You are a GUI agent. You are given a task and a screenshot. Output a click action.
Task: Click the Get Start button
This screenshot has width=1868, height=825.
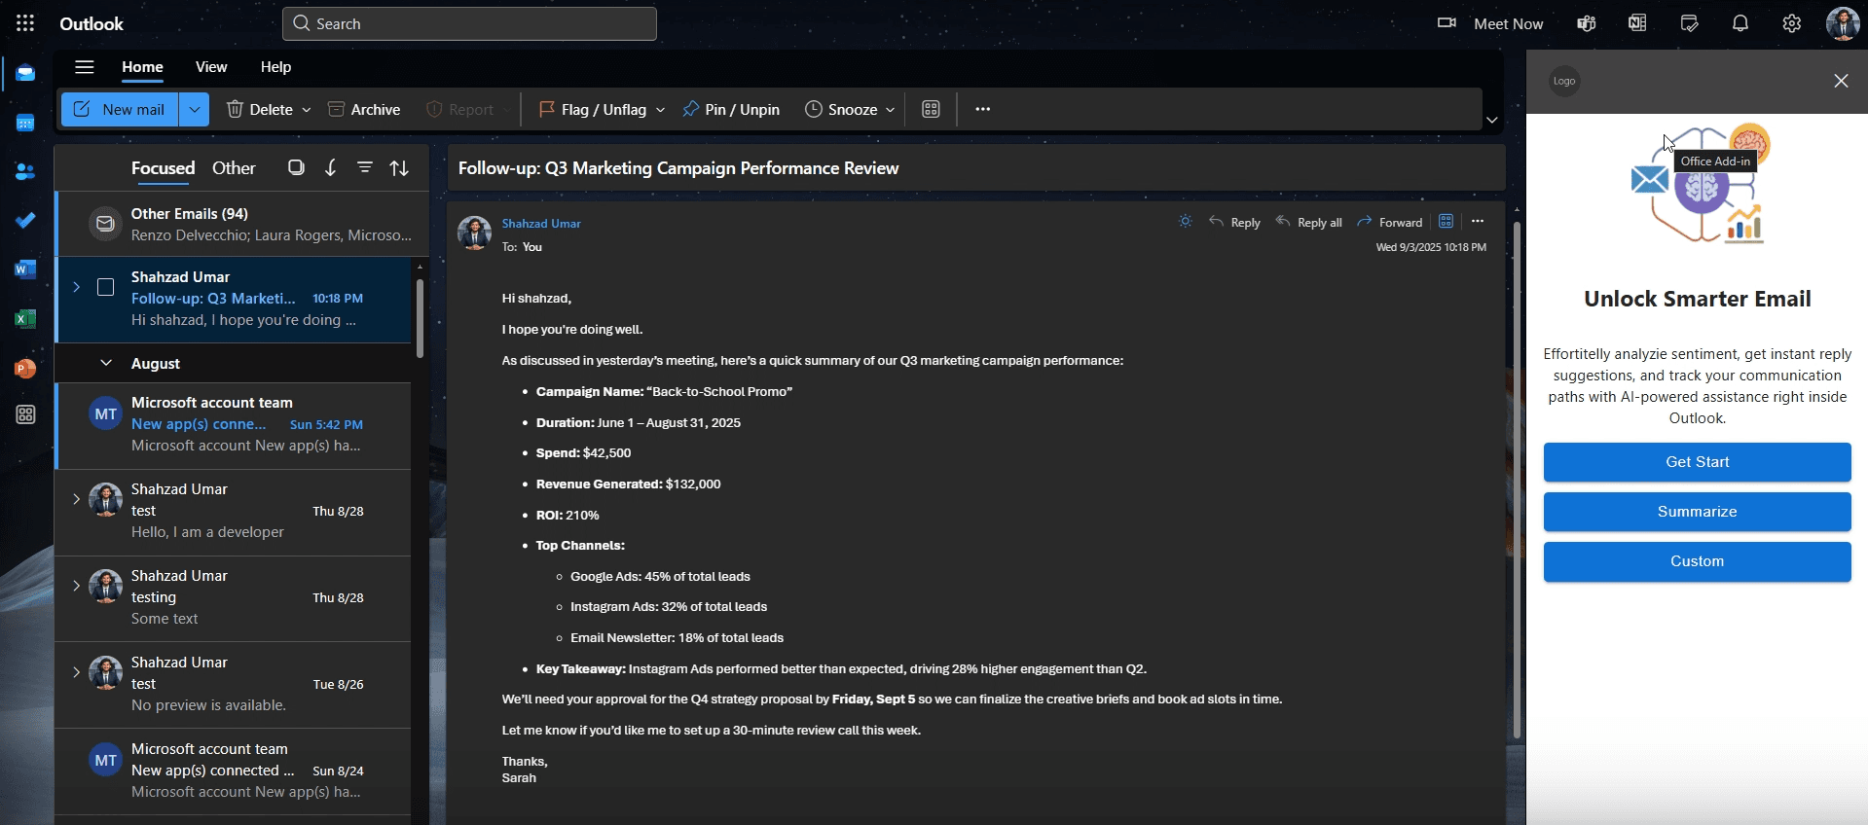click(x=1697, y=462)
